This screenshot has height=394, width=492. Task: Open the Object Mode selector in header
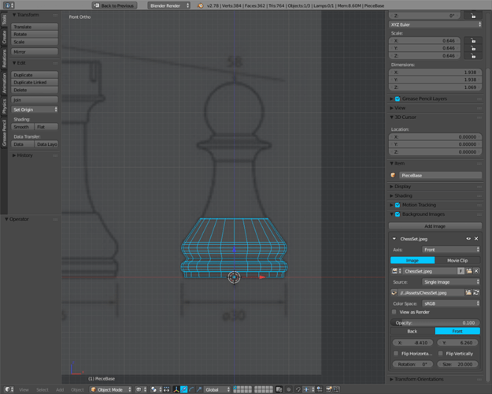tap(109, 389)
